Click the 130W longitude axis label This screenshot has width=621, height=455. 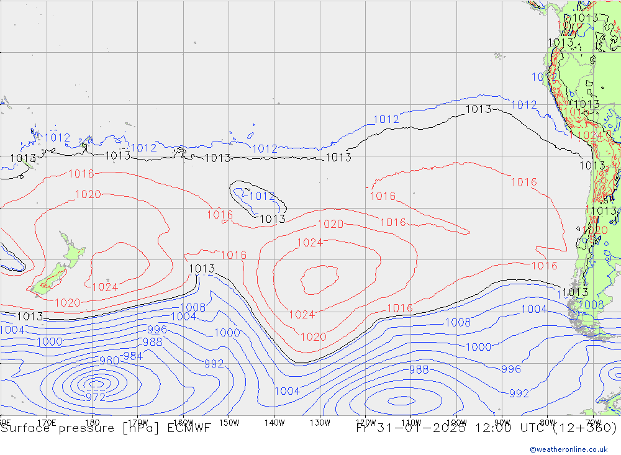320,423
